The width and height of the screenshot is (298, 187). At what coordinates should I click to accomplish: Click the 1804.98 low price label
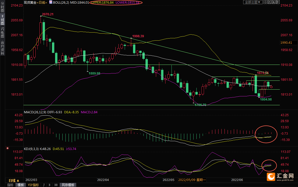click(x=266, y=99)
